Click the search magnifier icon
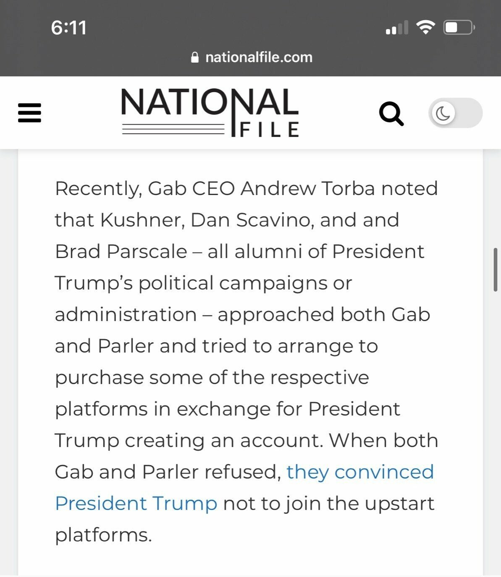 point(391,113)
